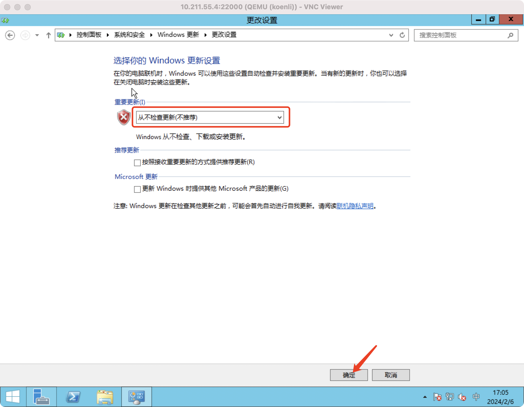This screenshot has height=407, width=524.
Task: Click the 确定 button
Action: click(x=349, y=375)
